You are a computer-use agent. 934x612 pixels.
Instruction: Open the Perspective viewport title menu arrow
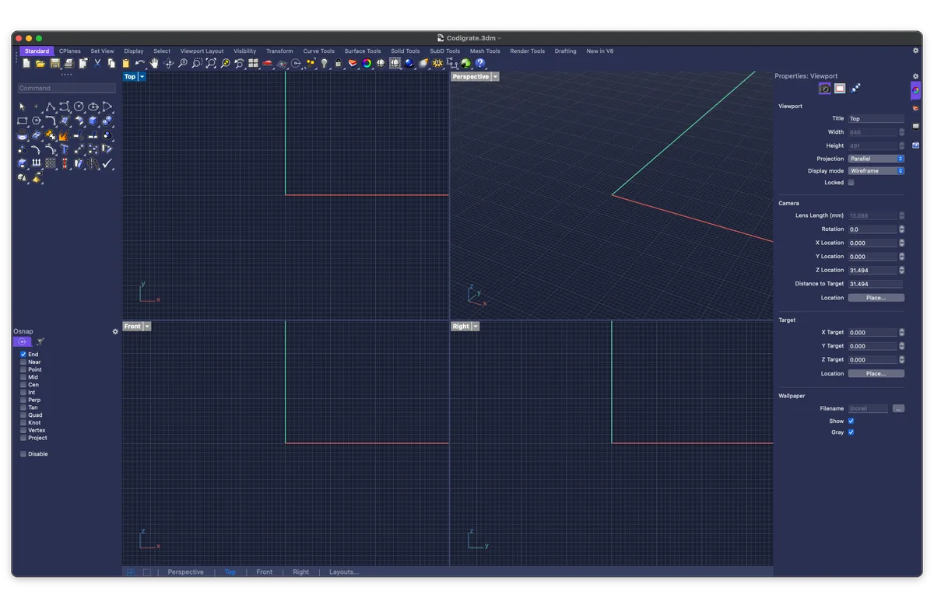pos(495,77)
